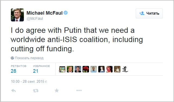Screen dimensions: 174x102
Task: Click the retweet arrows icon
Action: tap(36, 91)
